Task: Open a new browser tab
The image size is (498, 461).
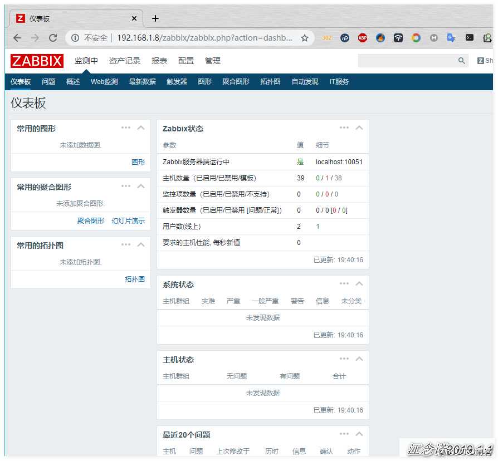Action: tap(155, 18)
